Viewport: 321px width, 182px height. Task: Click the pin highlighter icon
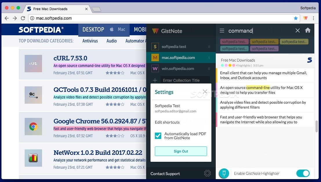(x=224, y=173)
